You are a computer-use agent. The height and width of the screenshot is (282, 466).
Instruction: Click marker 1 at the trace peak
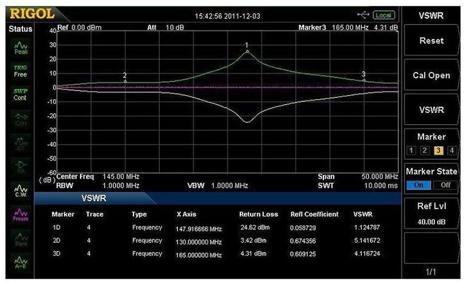(x=247, y=51)
